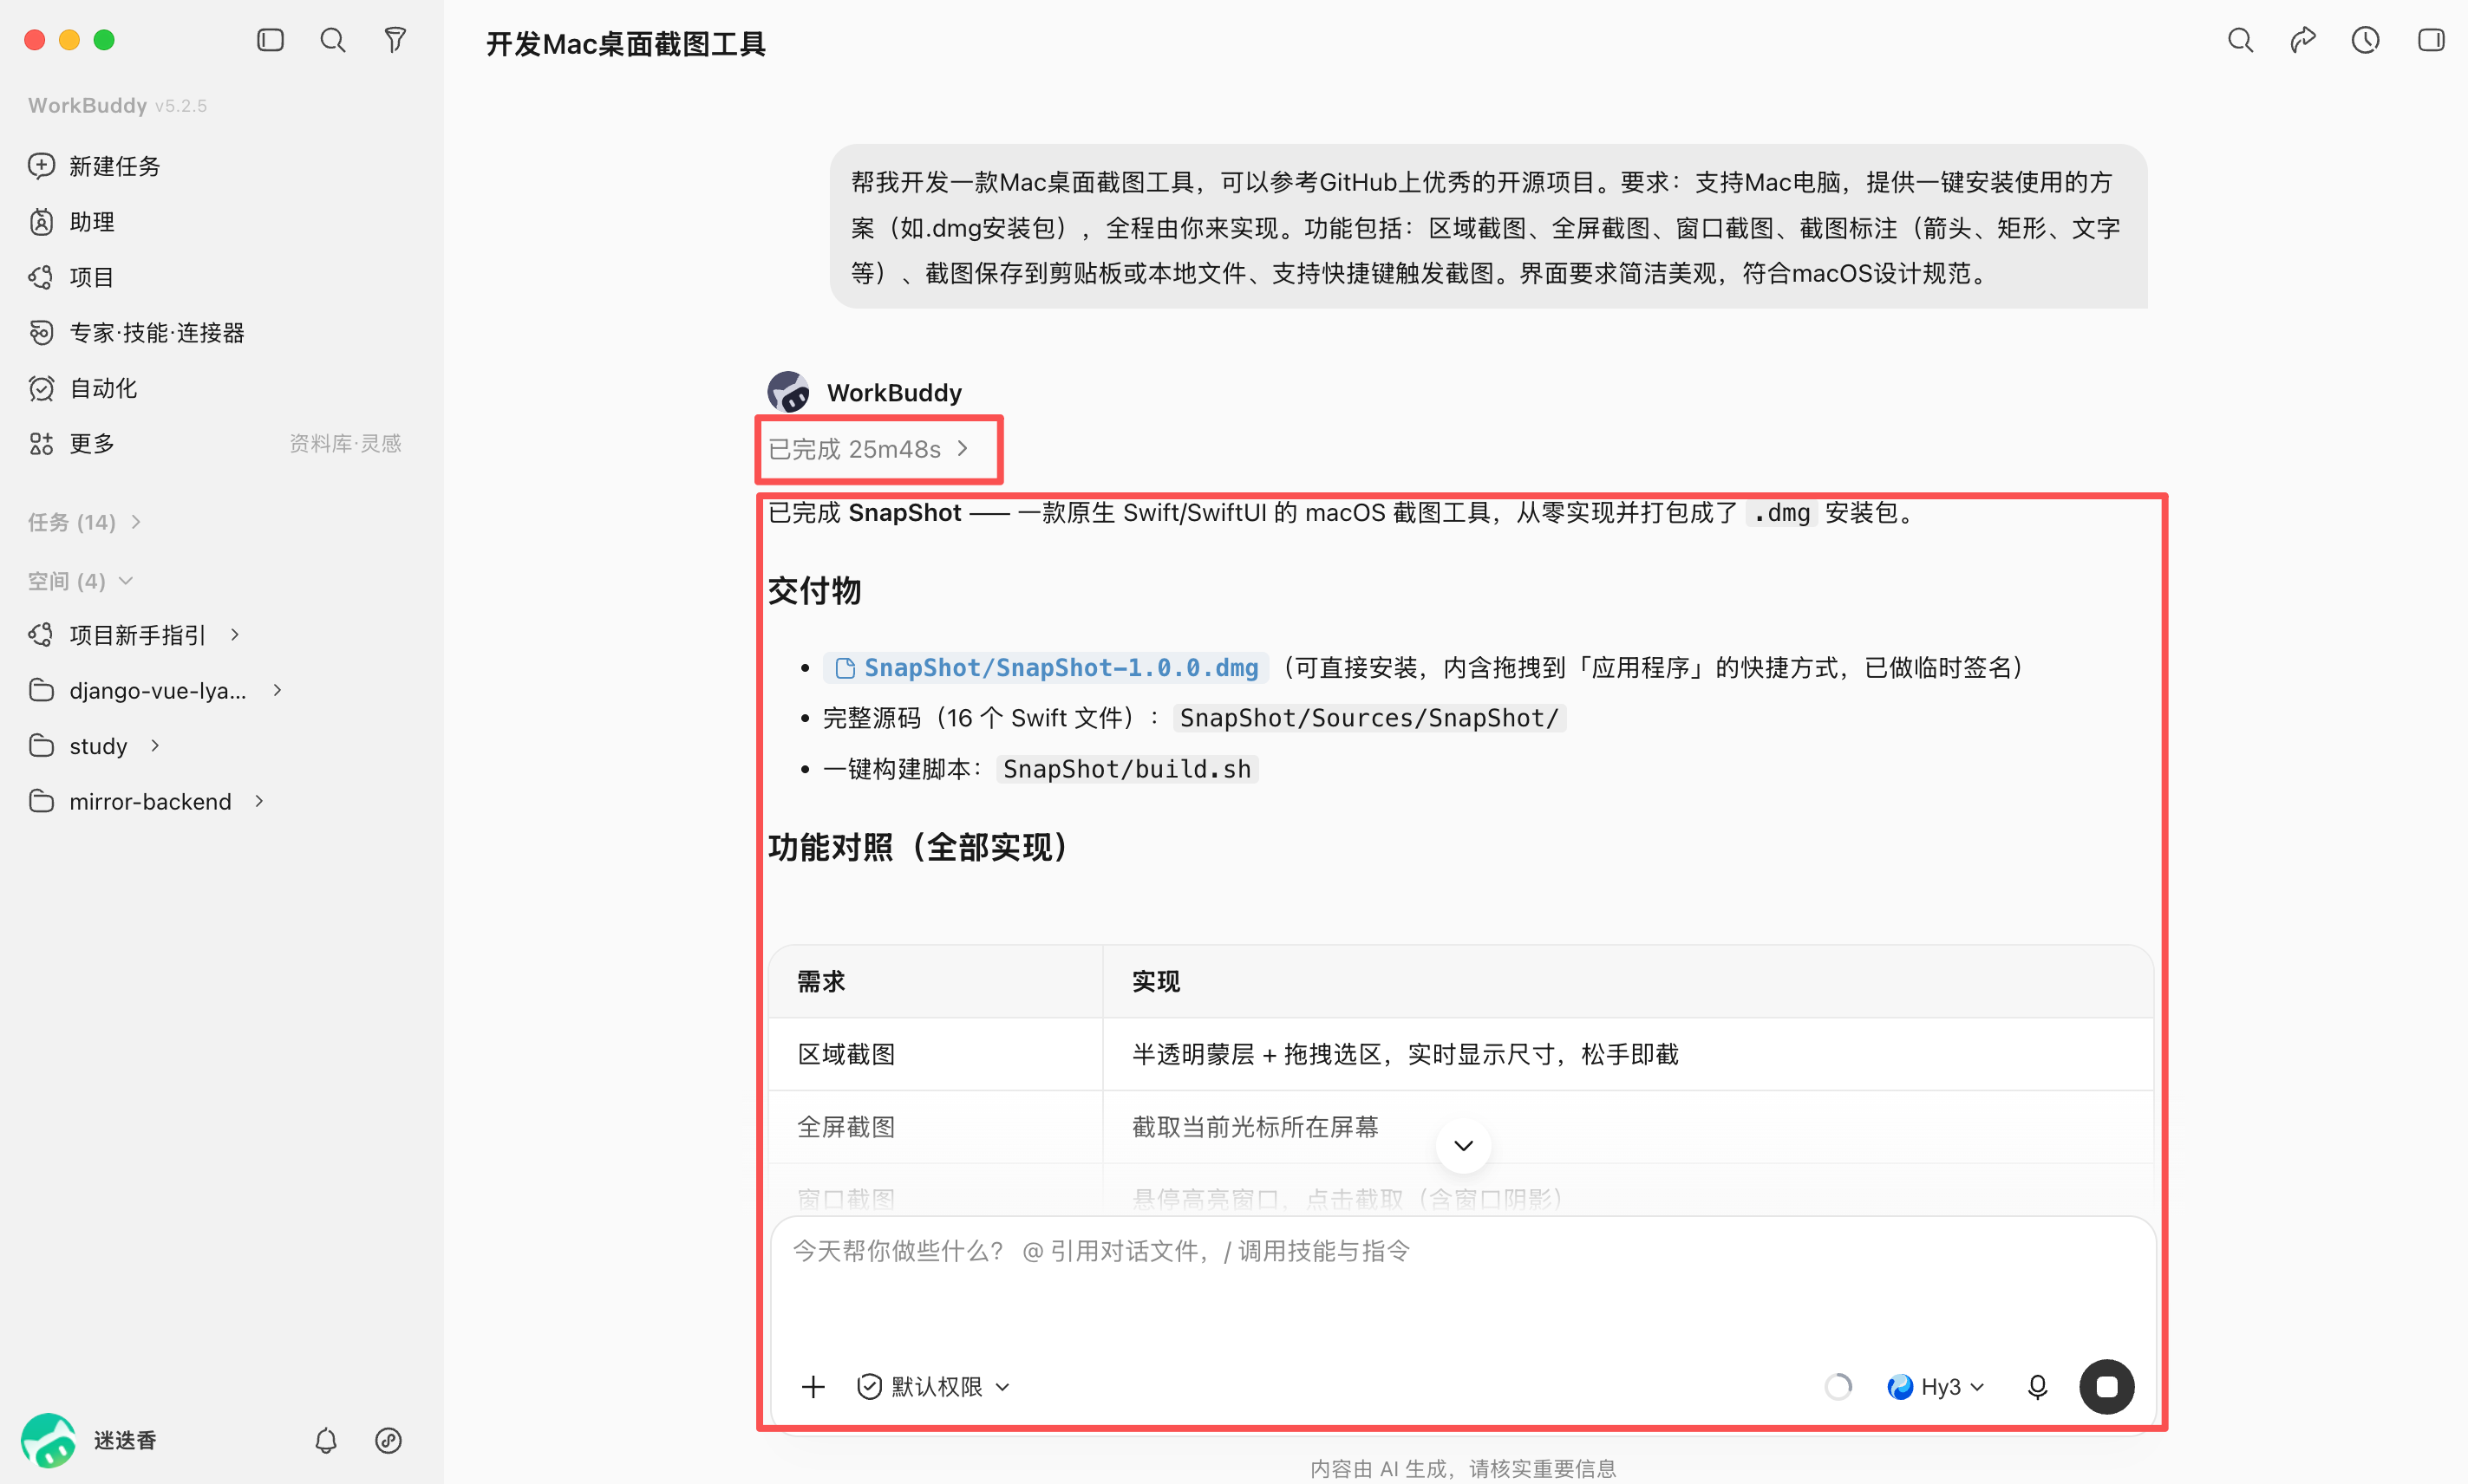Click the 实现 column header

pos(1628,981)
